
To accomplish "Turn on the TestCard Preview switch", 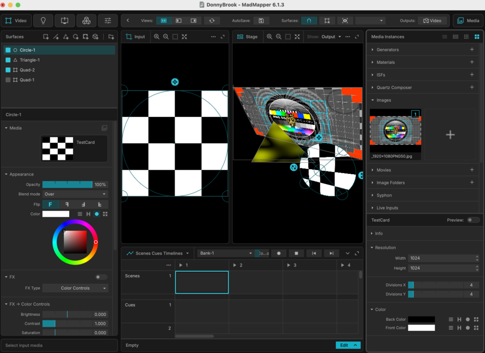I will (473, 220).
